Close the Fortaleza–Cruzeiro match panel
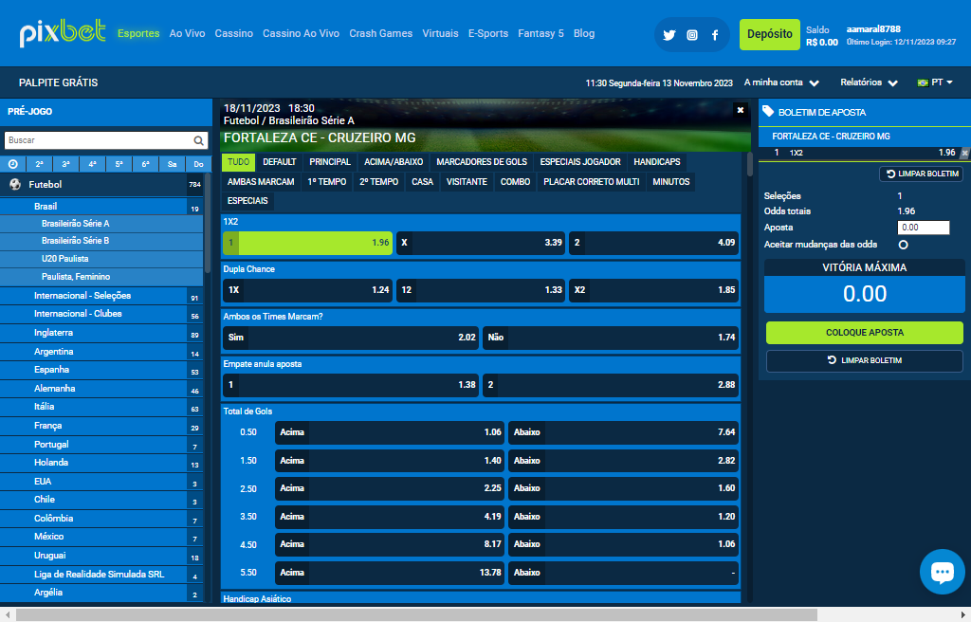This screenshot has width=971, height=622. pos(740,110)
